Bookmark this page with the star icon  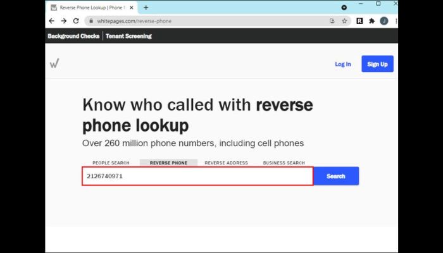tap(344, 21)
